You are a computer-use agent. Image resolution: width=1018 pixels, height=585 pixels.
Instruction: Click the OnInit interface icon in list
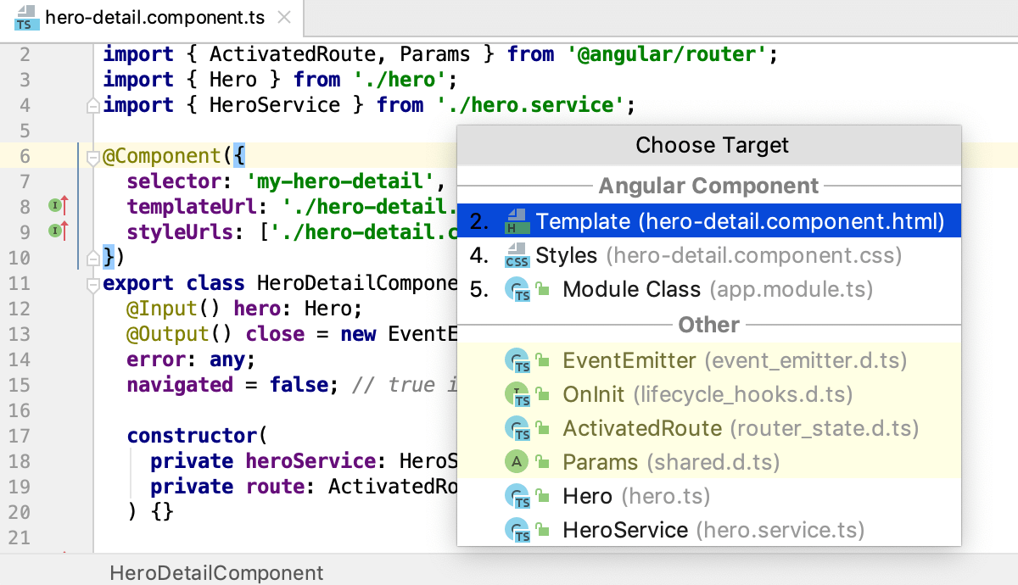(x=517, y=394)
